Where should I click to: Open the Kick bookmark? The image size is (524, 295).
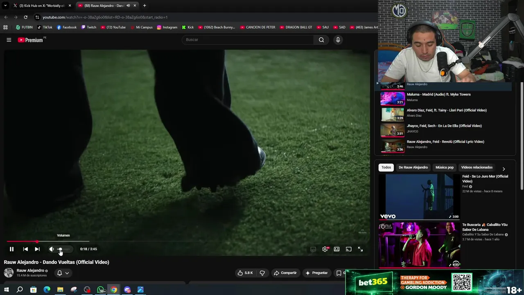[x=188, y=27]
